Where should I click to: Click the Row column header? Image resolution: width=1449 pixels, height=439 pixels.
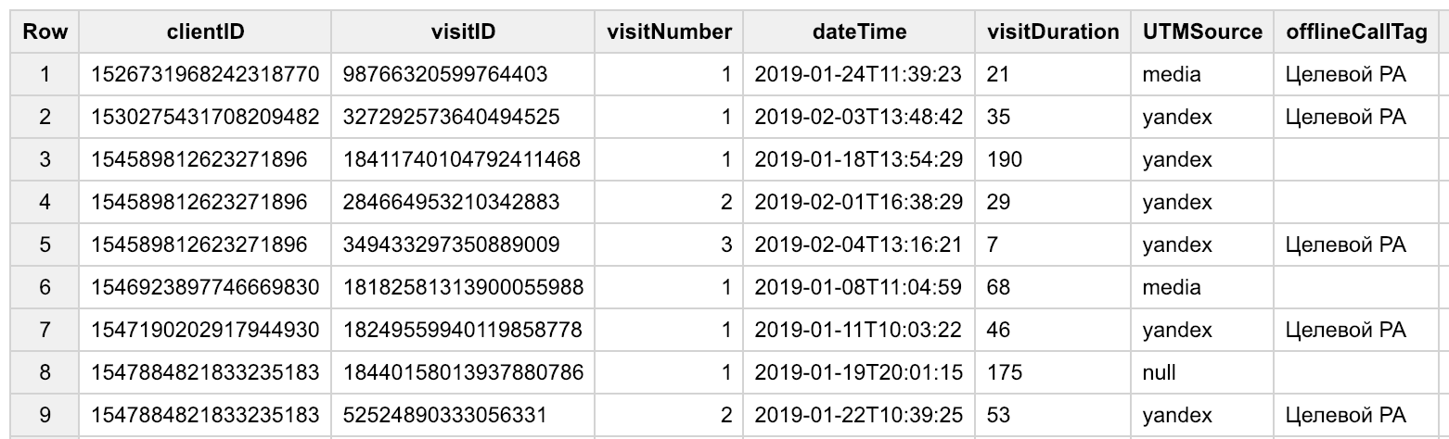click(x=45, y=31)
